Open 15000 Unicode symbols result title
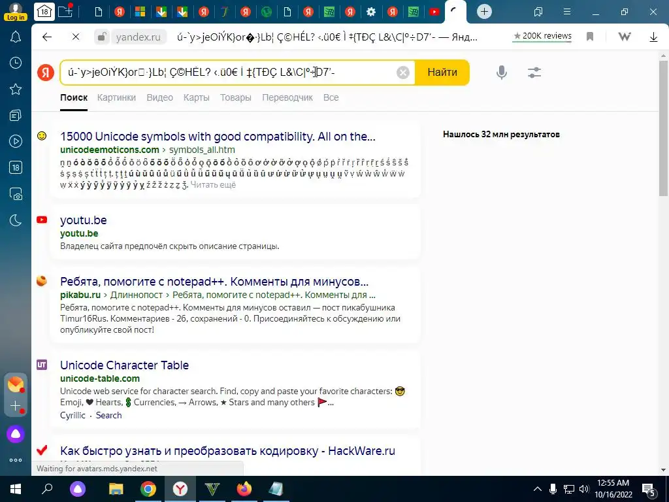Image resolution: width=669 pixels, height=502 pixels. (218, 137)
